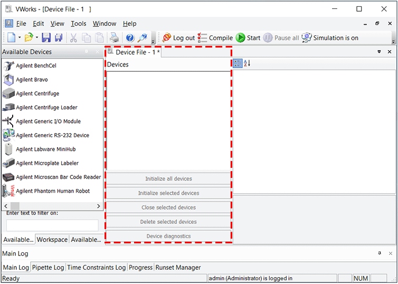This screenshot has width=398, height=284.
Task: Restore down the inner document window
Action: (x=377, y=24)
